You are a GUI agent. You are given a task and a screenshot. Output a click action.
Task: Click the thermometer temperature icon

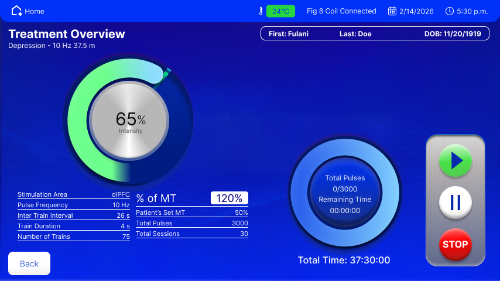(x=261, y=11)
